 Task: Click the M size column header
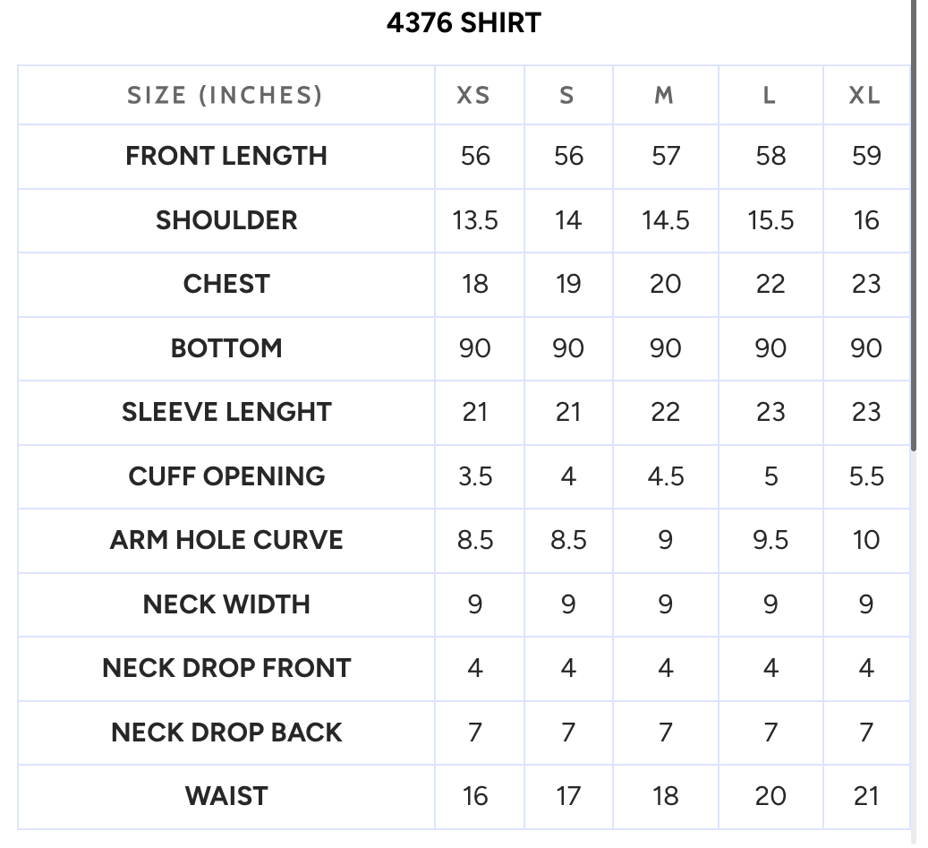[x=664, y=95]
